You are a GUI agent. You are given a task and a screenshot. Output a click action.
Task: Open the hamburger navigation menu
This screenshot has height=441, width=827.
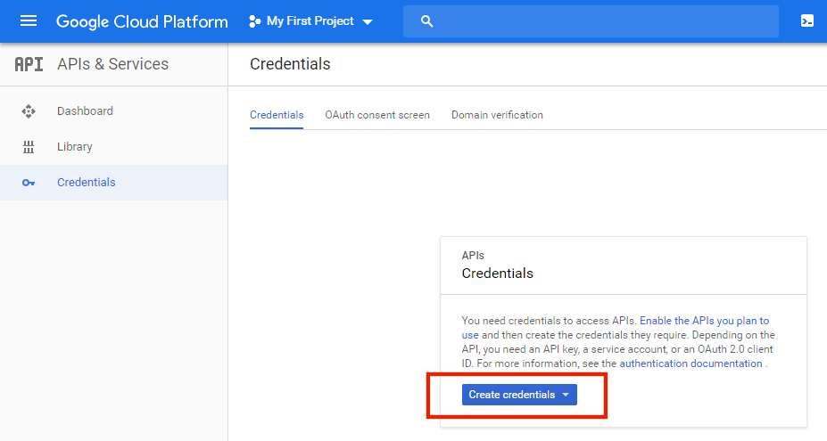point(29,21)
